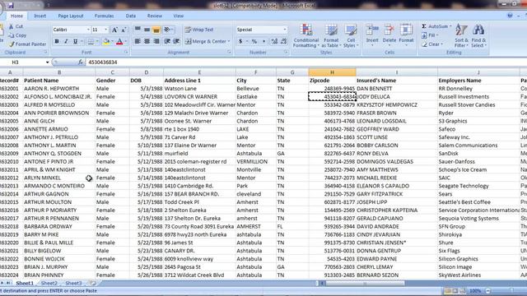Switch to the Data tab

[131, 16]
